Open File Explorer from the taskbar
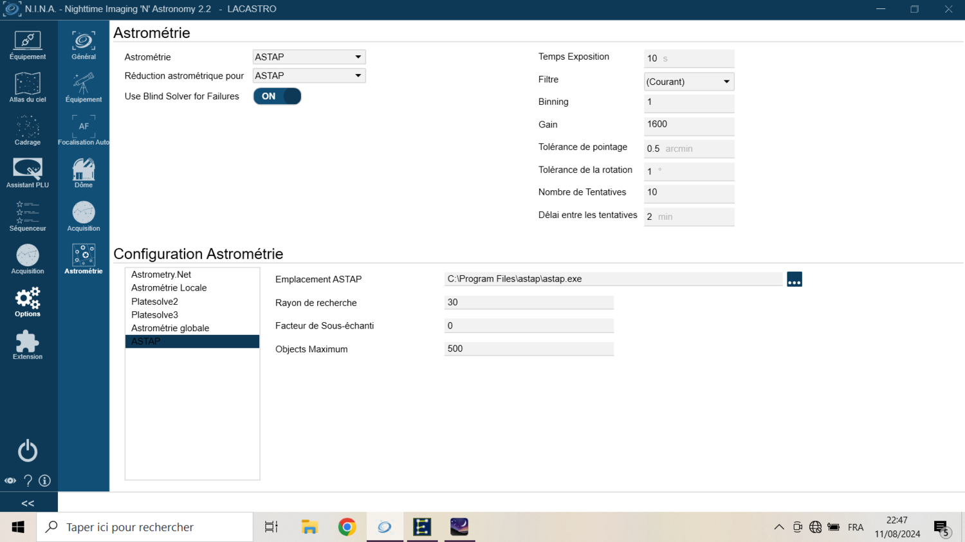Image resolution: width=965 pixels, height=542 pixels. (x=309, y=527)
